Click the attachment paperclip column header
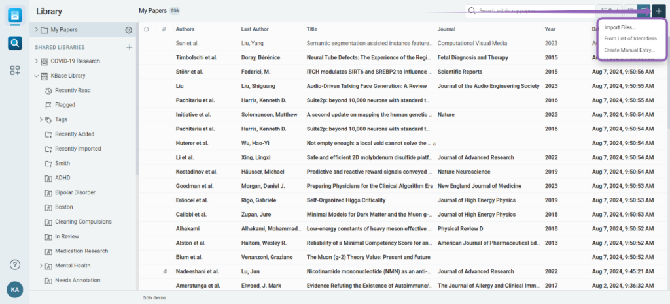The height and width of the screenshot is (304, 670). click(x=164, y=29)
